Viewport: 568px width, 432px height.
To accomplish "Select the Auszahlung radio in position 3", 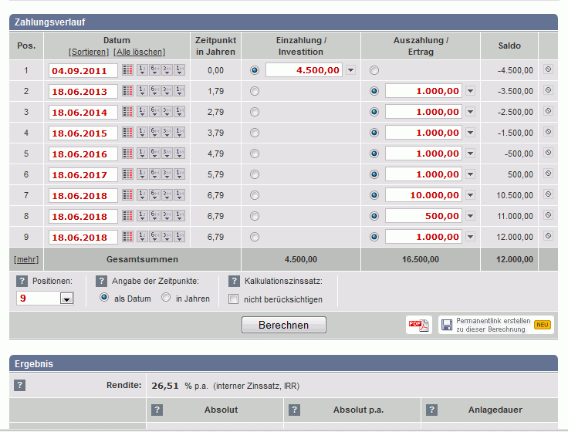I will [x=374, y=112].
